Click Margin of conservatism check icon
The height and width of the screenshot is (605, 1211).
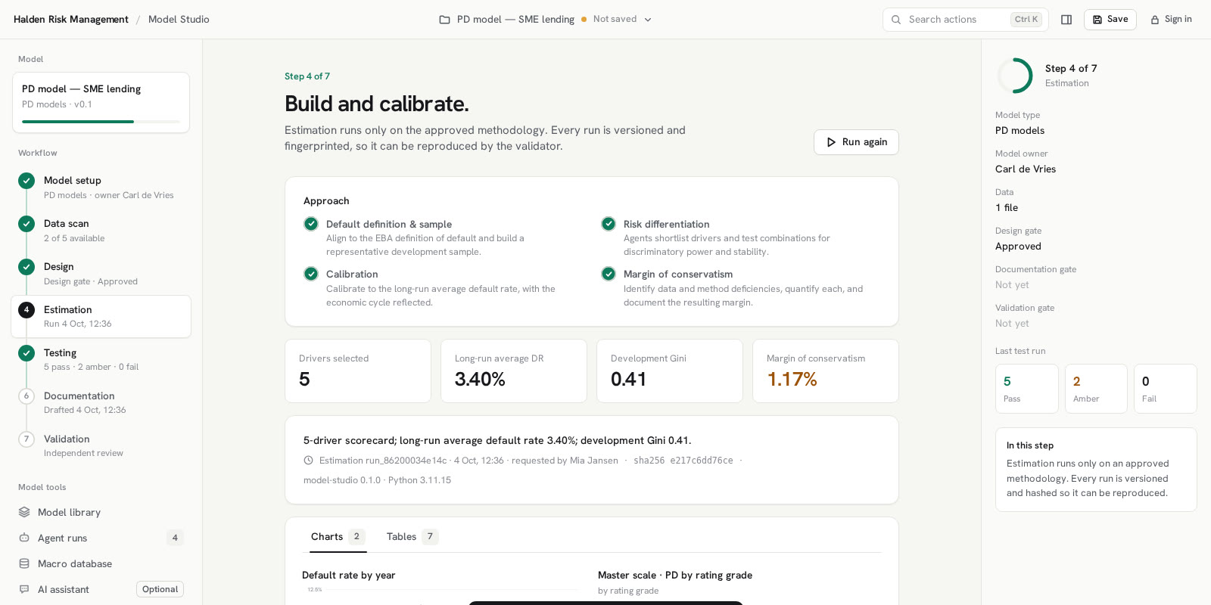tap(609, 274)
